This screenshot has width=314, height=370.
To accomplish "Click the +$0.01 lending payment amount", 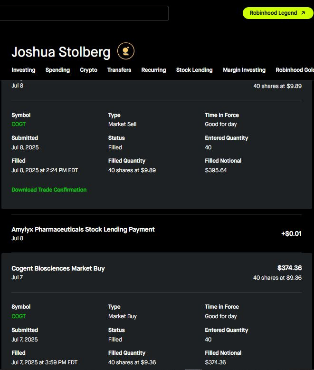I will 291,234.
